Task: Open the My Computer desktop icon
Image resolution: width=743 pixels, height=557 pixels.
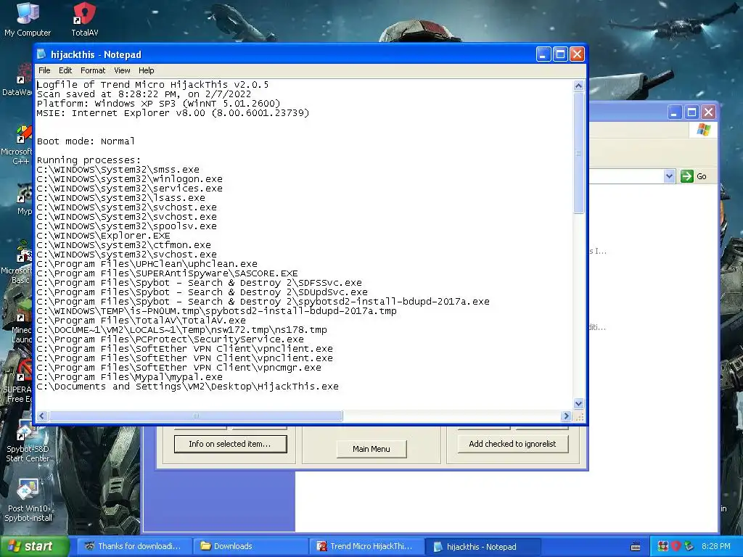Action: pyautogui.click(x=28, y=19)
